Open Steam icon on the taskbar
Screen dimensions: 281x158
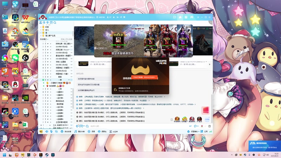[47, 155]
